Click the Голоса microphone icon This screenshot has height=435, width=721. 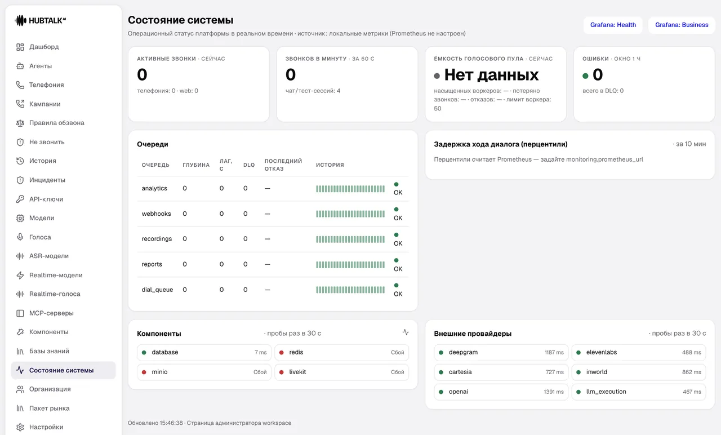20,237
